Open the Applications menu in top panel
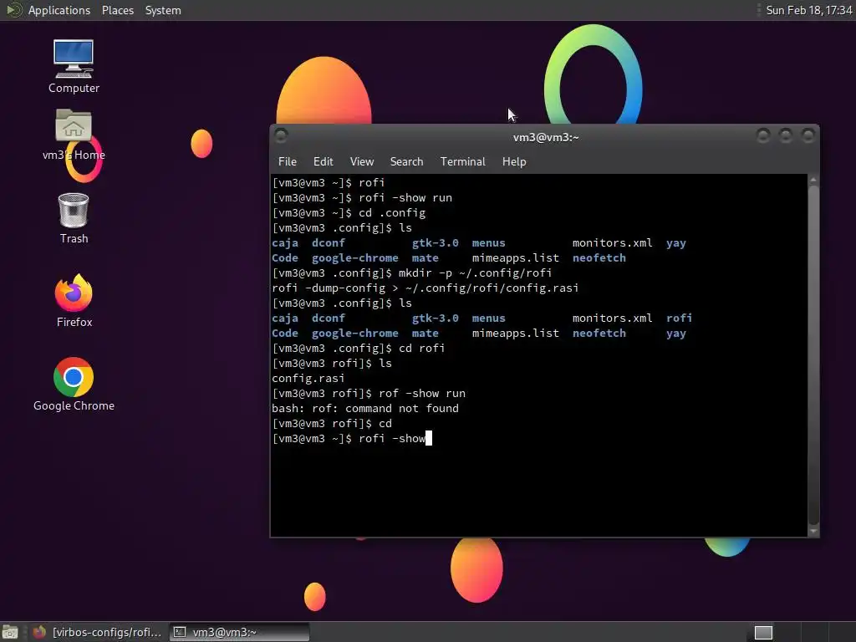The width and height of the screenshot is (856, 642). pos(59,10)
